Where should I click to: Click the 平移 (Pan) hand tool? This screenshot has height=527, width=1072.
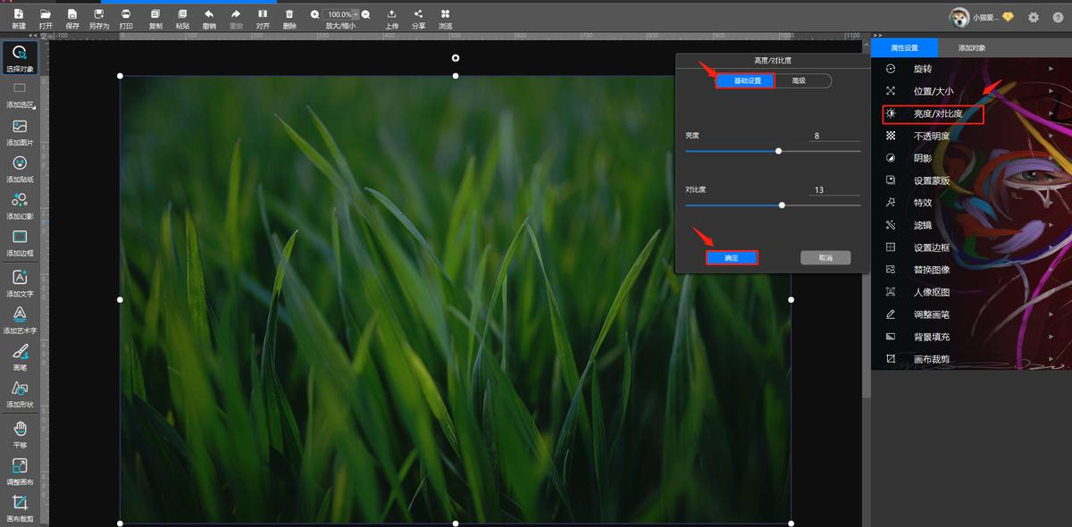point(20,430)
